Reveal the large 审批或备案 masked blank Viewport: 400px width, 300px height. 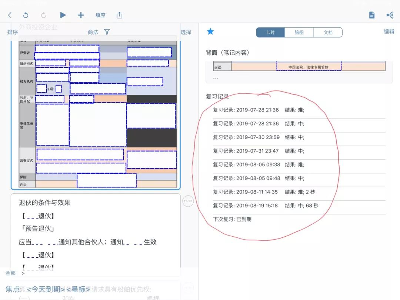coord(98,124)
